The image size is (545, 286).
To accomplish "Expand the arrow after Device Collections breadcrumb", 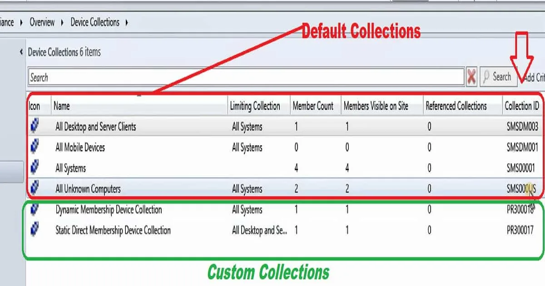I will point(127,22).
